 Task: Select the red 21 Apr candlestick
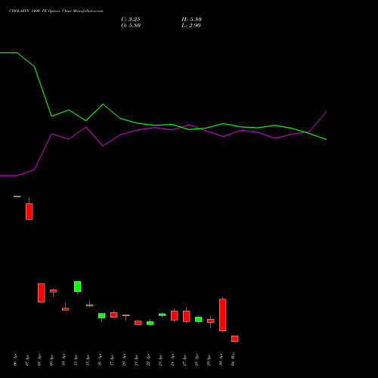point(138,323)
